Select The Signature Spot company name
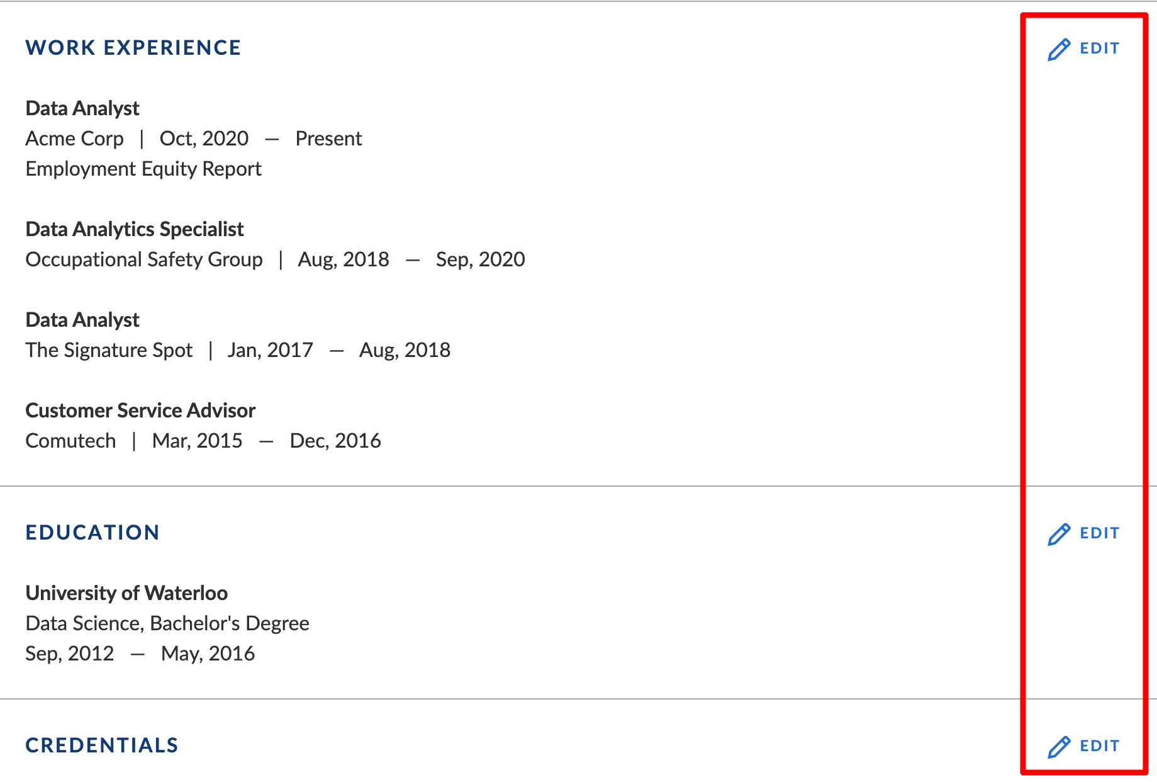The width and height of the screenshot is (1157, 782). coord(109,350)
